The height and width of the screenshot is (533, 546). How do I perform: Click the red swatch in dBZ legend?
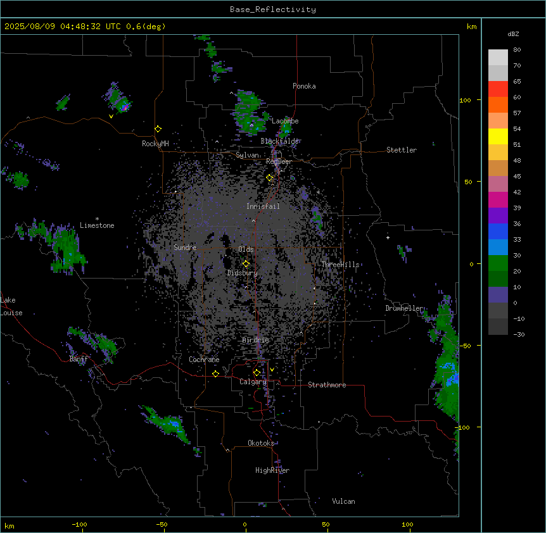pyautogui.click(x=498, y=89)
